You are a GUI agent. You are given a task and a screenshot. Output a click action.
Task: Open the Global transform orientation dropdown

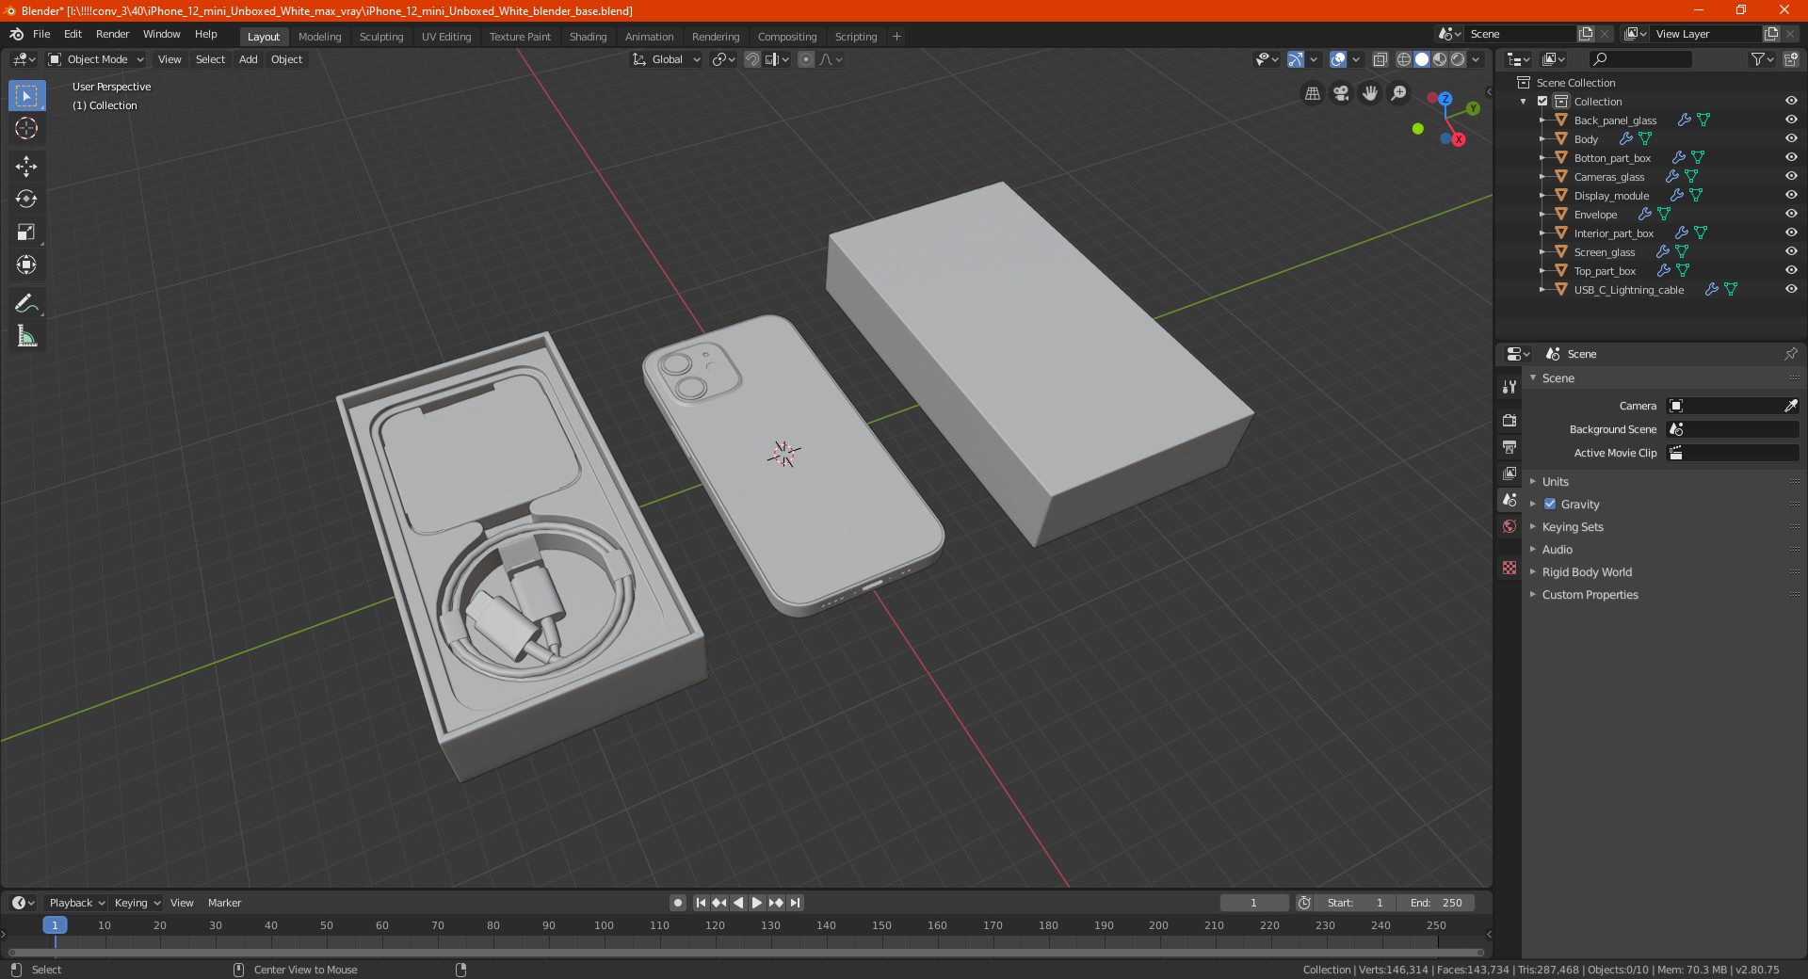(x=667, y=59)
